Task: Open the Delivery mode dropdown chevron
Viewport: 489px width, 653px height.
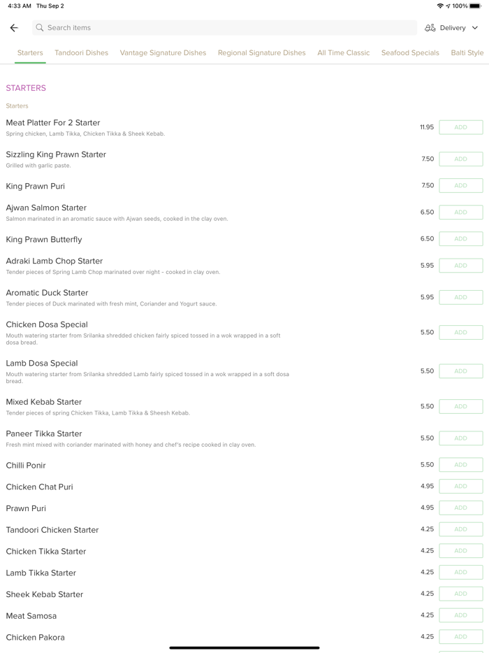Action: click(474, 27)
